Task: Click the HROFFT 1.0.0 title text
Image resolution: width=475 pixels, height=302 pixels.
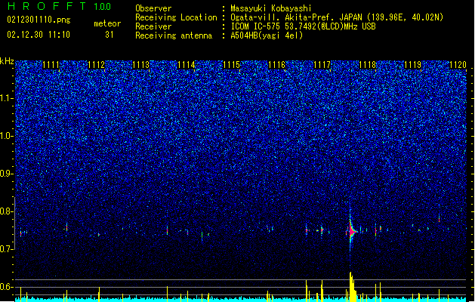Action: (x=60, y=6)
